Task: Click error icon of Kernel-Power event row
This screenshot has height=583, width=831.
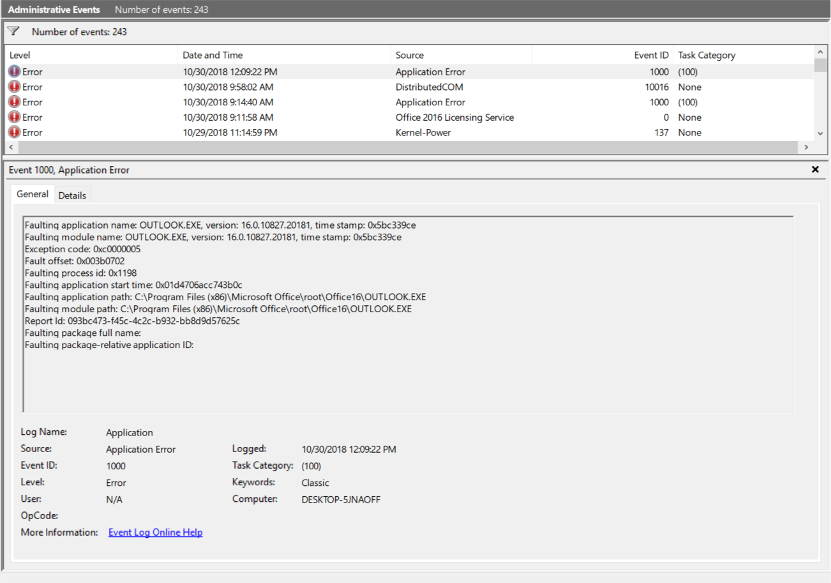Action: [14, 133]
